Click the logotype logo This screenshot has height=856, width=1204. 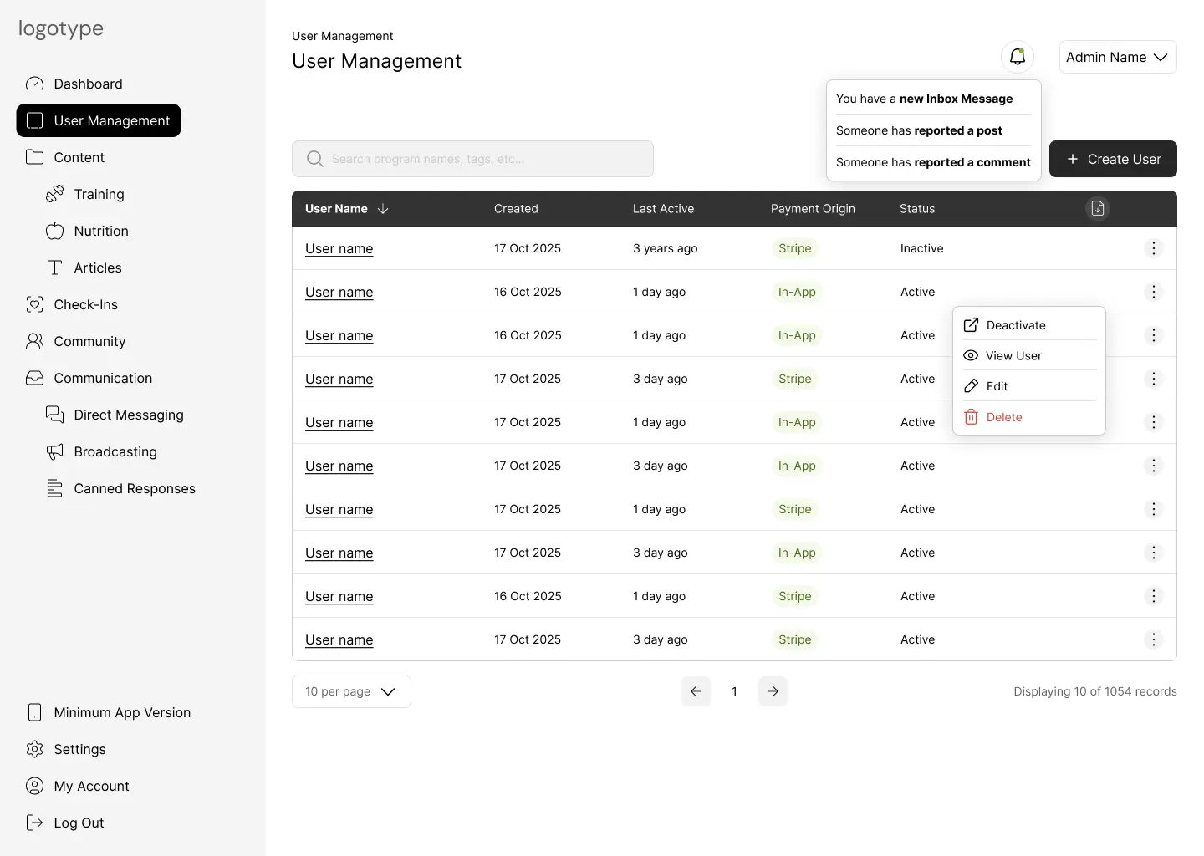coord(61,28)
